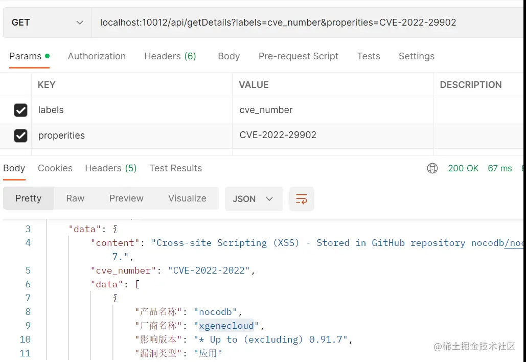View the response Headers (5) tab
The image size is (526, 362).
tap(111, 168)
